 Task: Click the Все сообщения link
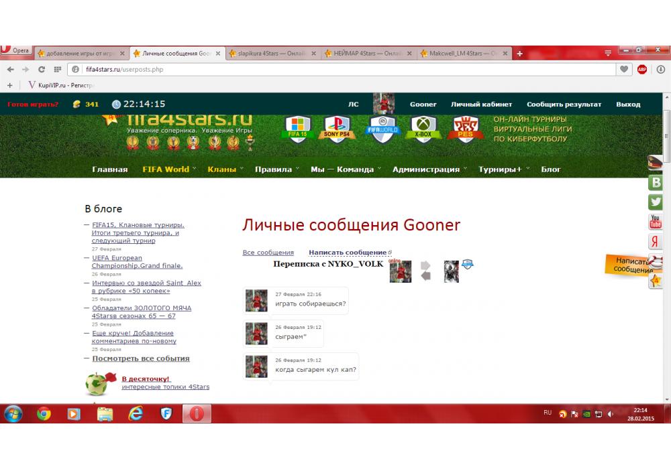(x=268, y=253)
